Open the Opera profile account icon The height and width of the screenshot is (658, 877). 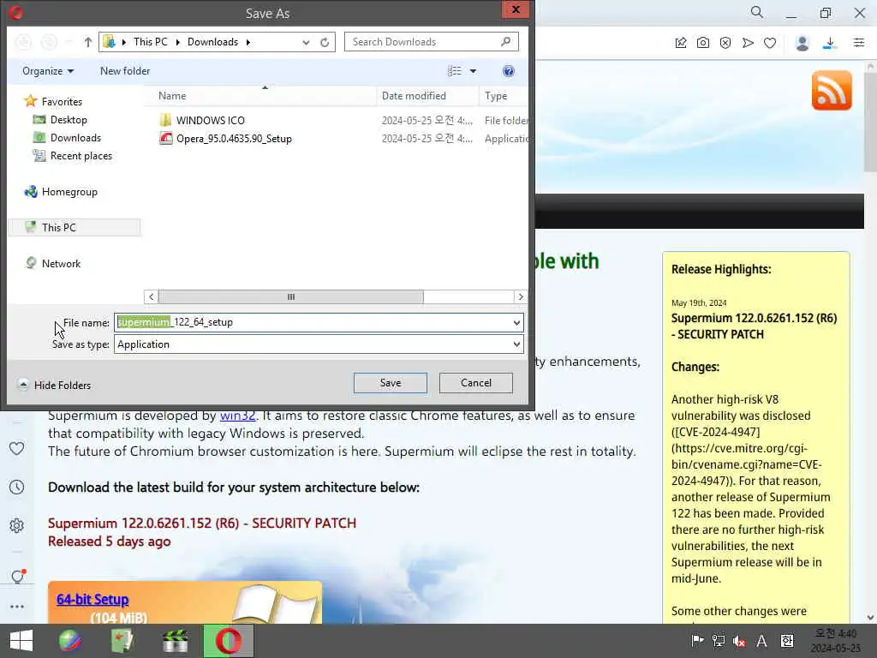(x=802, y=43)
